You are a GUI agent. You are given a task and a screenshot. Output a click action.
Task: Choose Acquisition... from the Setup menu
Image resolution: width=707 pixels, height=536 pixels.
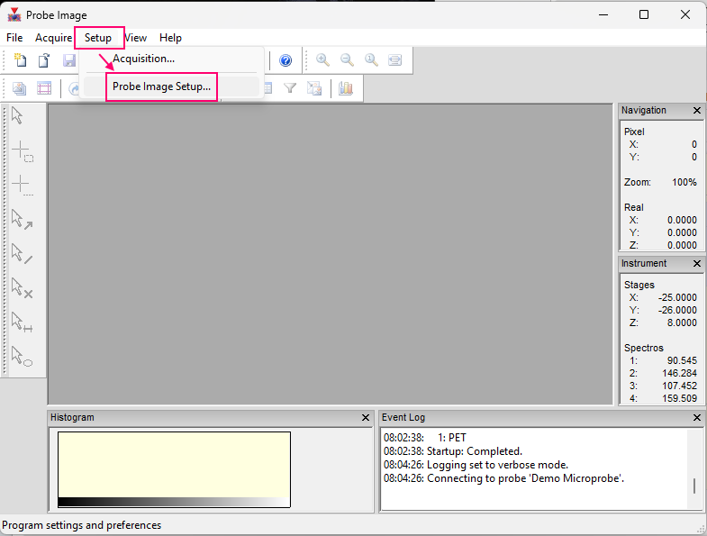[x=143, y=59]
